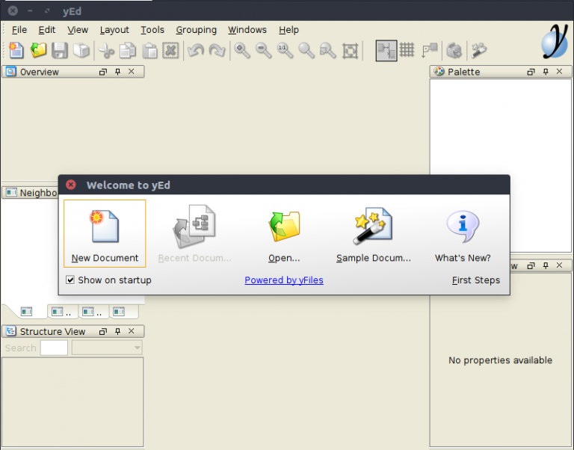
Task: Close the Structure View panel
Action: tap(132, 331)
